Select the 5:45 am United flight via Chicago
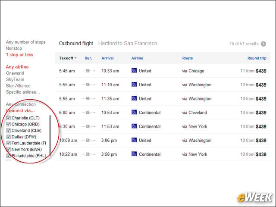Image resolution: width=276 pixels, height=207 pixels. 163,71
